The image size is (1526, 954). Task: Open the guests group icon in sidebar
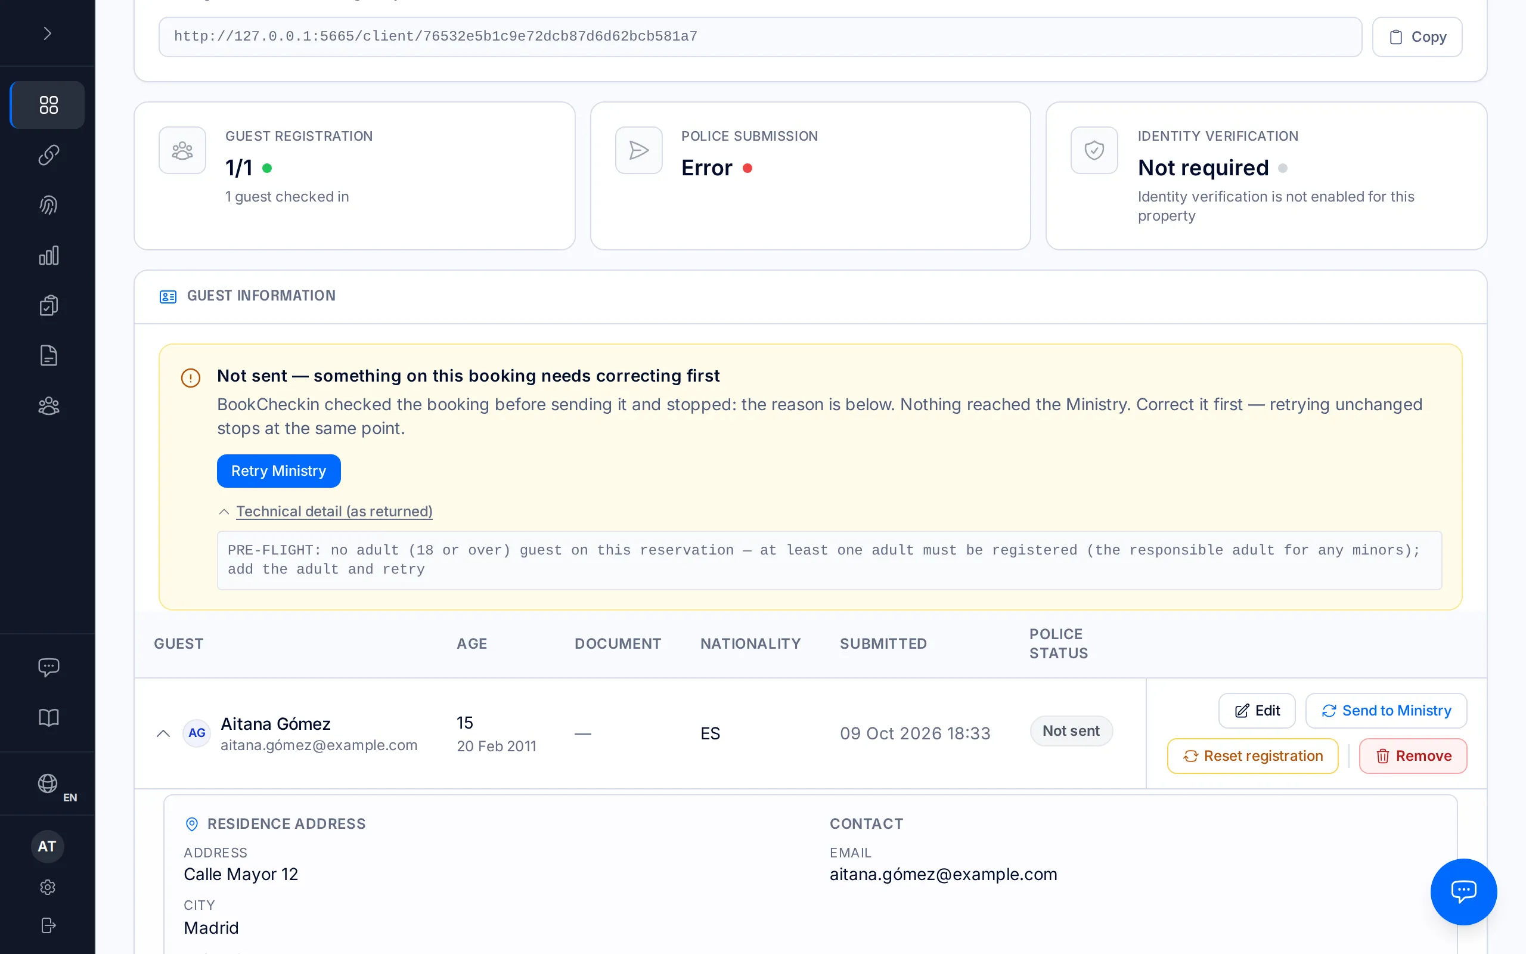[48, 405]
